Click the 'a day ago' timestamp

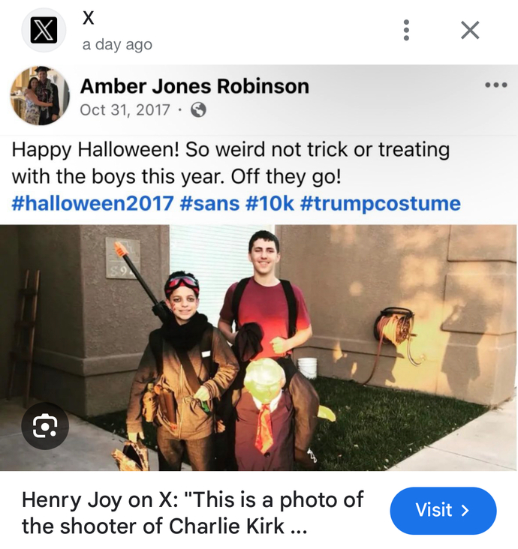pyautogui.click(x=117, y=44)
